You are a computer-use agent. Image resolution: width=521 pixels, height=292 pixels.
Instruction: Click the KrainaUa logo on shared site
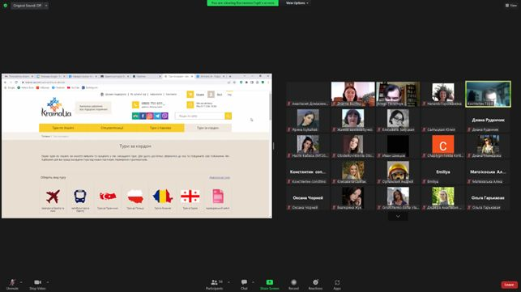point(56,107)
